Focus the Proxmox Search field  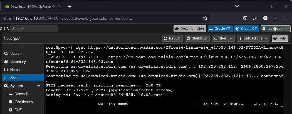(x=34, y=29)
